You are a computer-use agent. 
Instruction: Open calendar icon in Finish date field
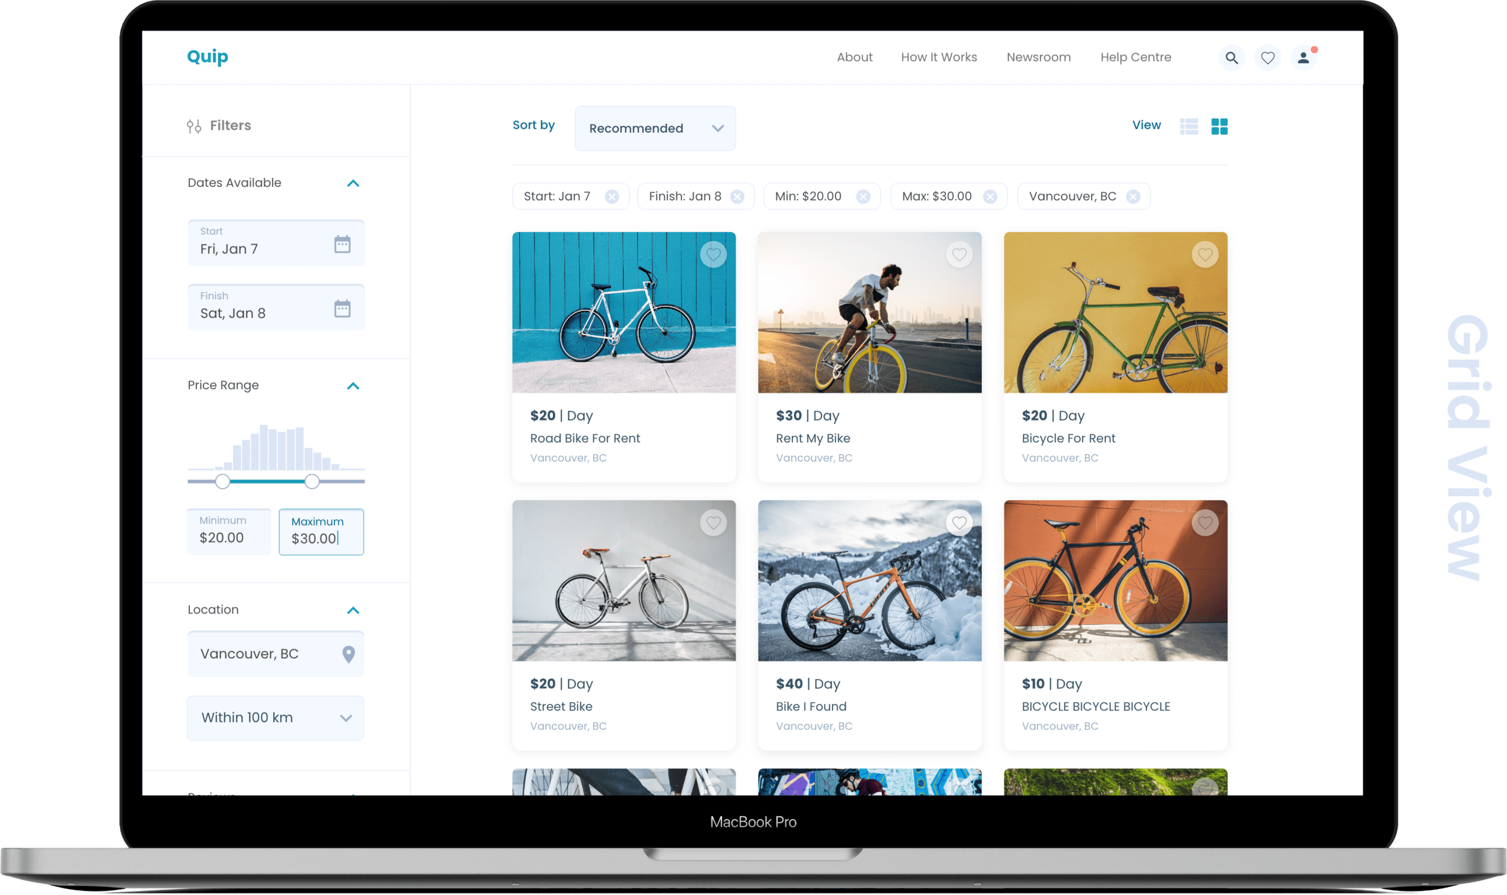(342, 309)
